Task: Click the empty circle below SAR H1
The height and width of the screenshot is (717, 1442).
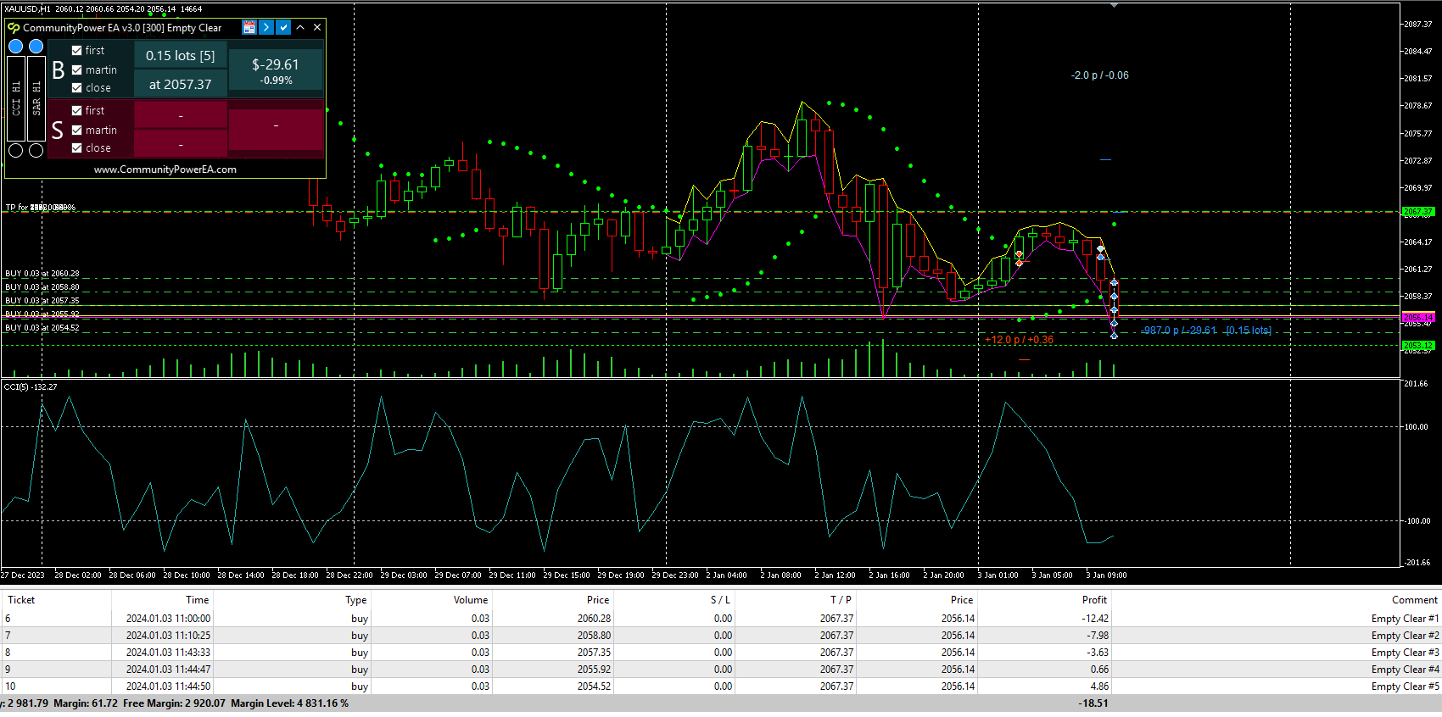Action: 36,150
